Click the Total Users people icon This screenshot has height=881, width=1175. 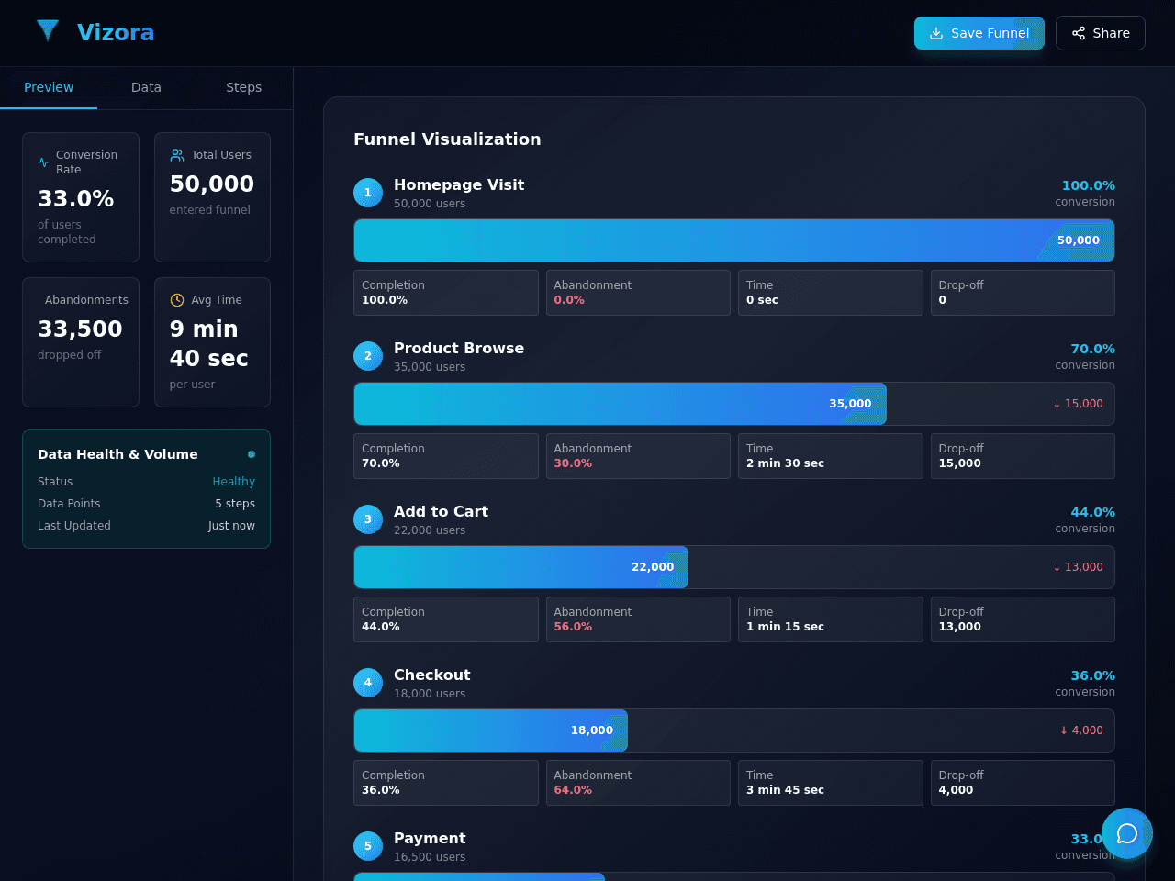(x=177, y=155)
